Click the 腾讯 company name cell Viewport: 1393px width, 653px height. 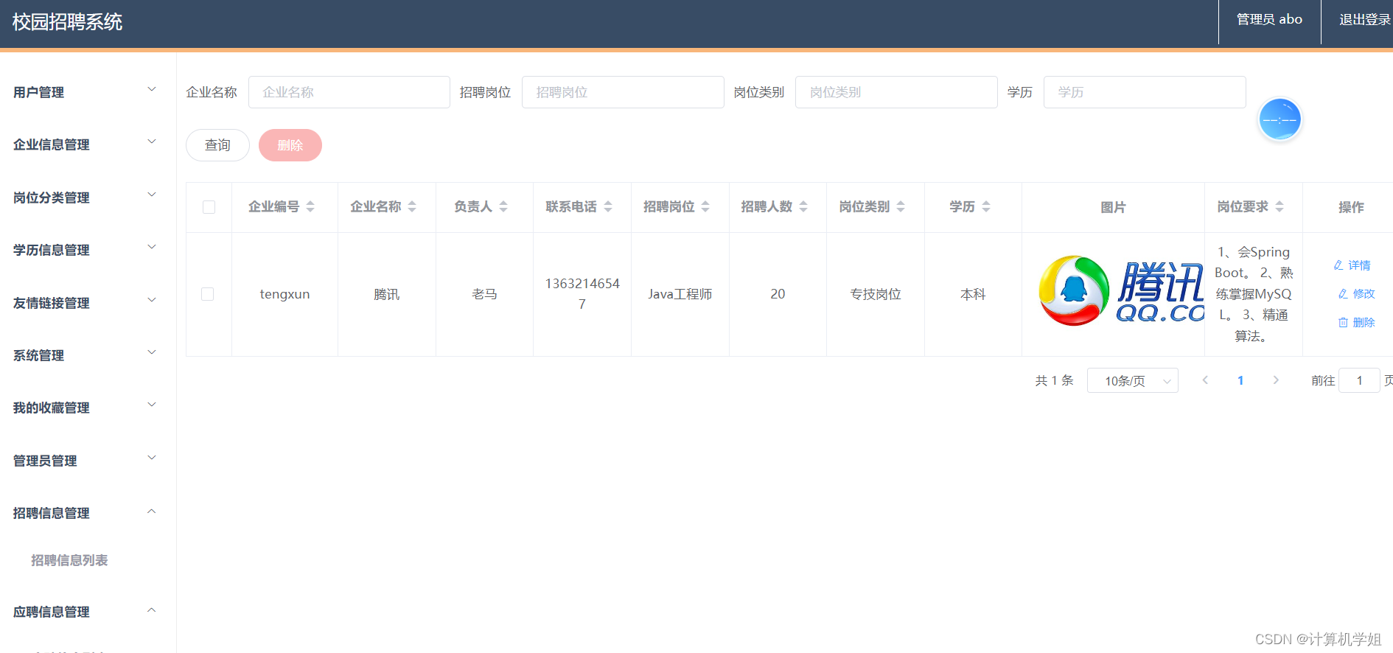[x=387, y=294]
